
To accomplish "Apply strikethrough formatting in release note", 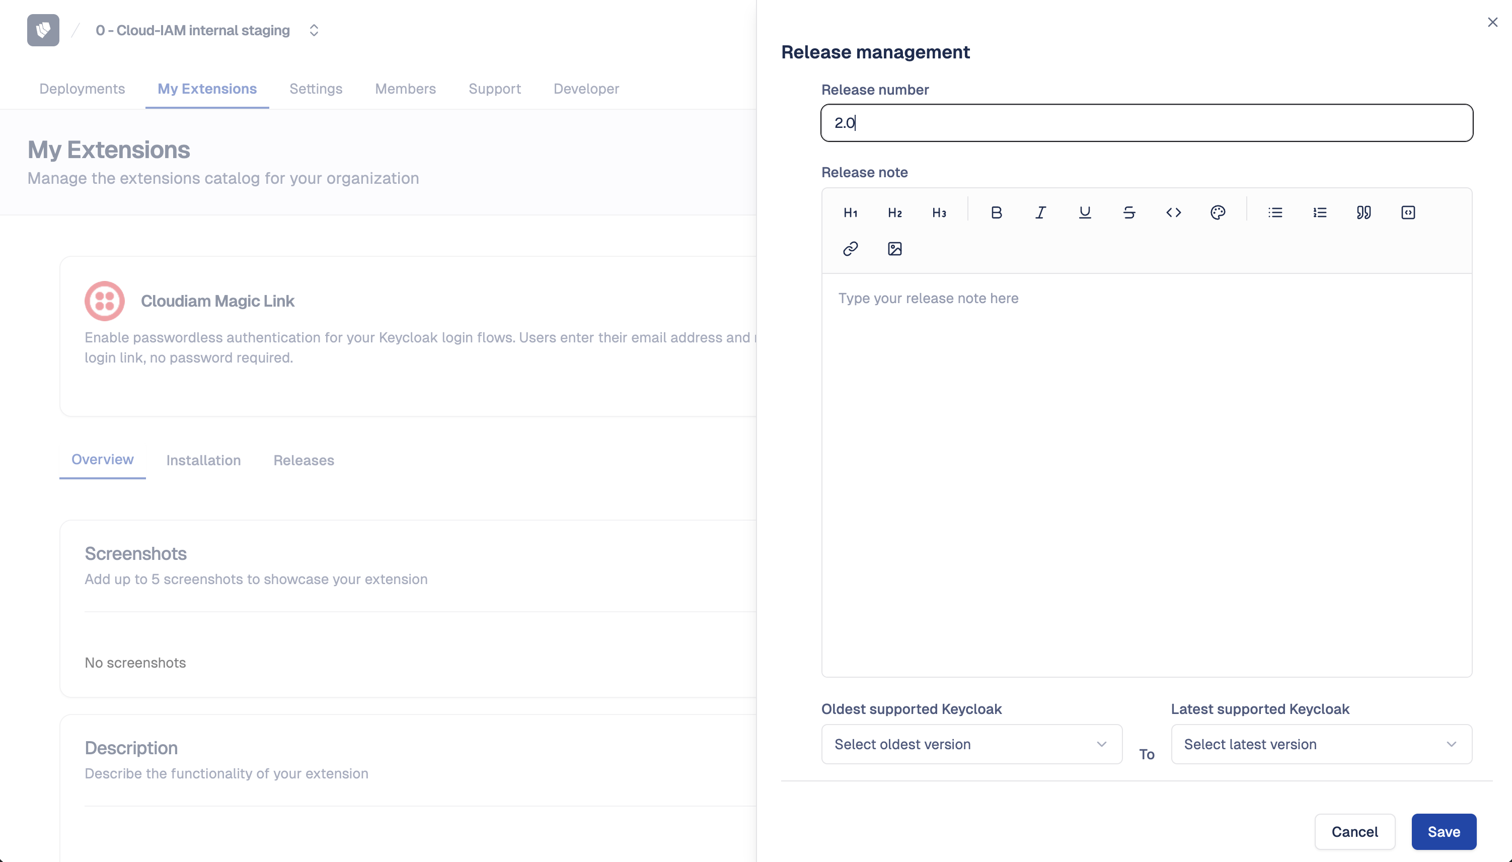I will (x=1128, y=212).
